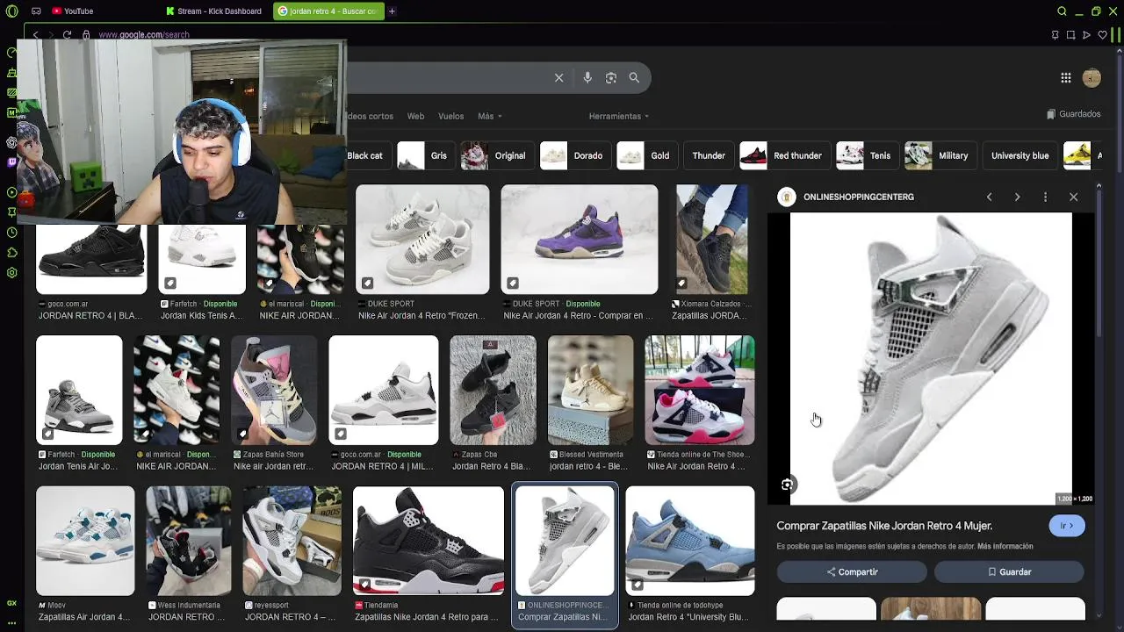
Task: Click the large grey Jordan 4 preview image
Action: pos(931,359)
